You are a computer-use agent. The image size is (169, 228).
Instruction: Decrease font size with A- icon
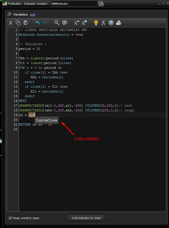[x=76, y=23]
